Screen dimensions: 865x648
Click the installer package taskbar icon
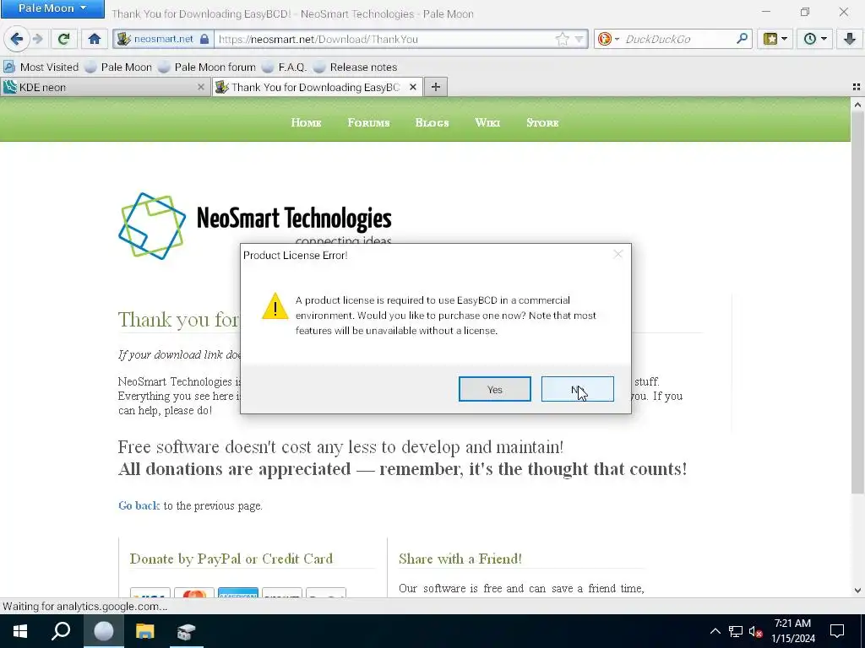pos(186,631)
